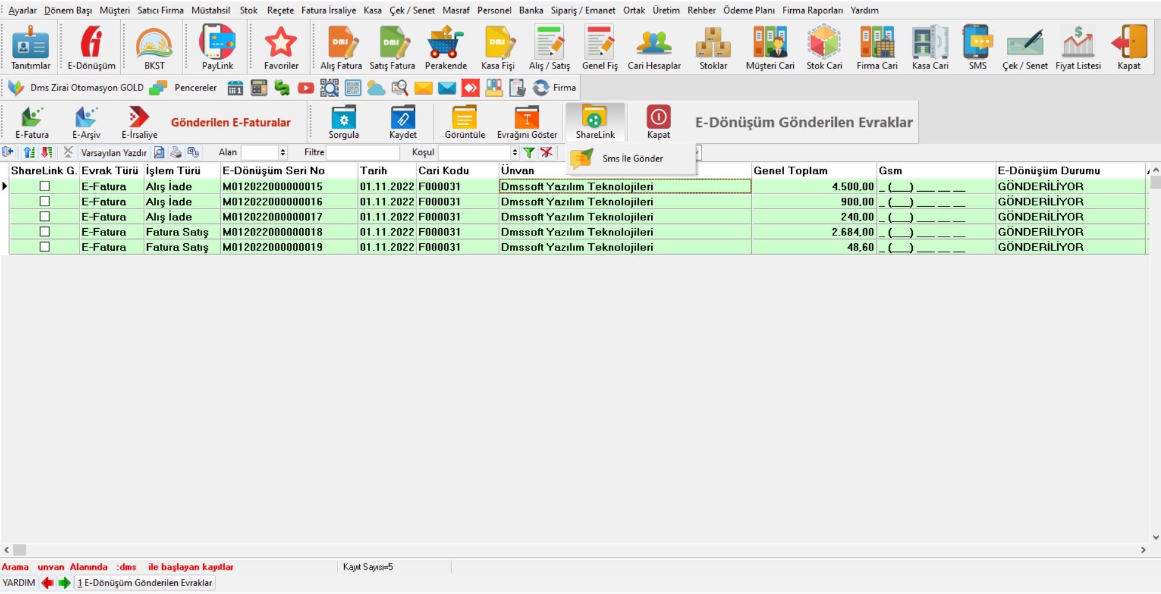
Task: Choose Sms İle Gönder menu entry
Action: click(x=632, y=158)
